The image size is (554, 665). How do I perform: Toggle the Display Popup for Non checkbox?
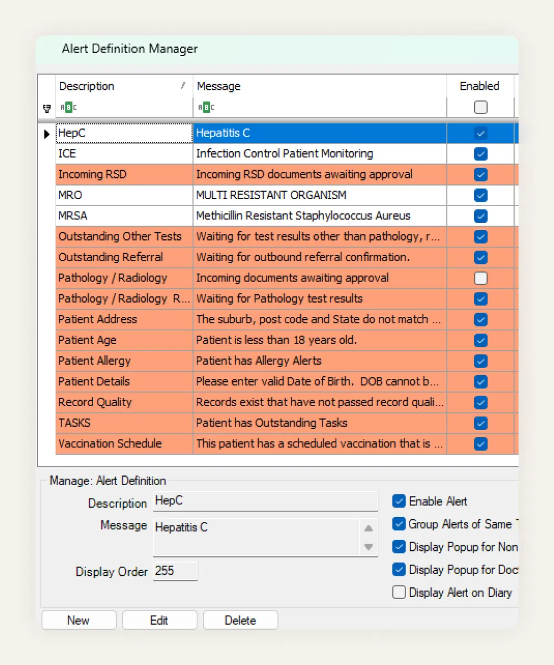point(399,547)
